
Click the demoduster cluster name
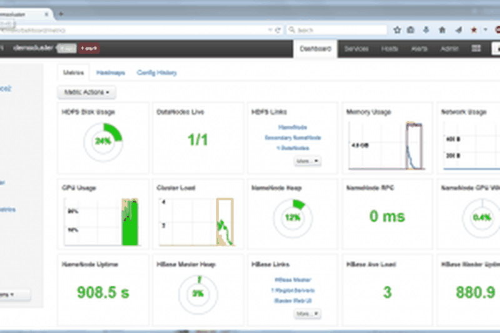(33, 48)
